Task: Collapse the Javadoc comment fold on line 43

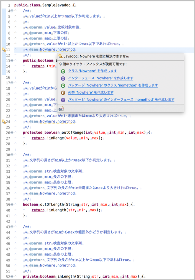Action: [x=12, y=227]
